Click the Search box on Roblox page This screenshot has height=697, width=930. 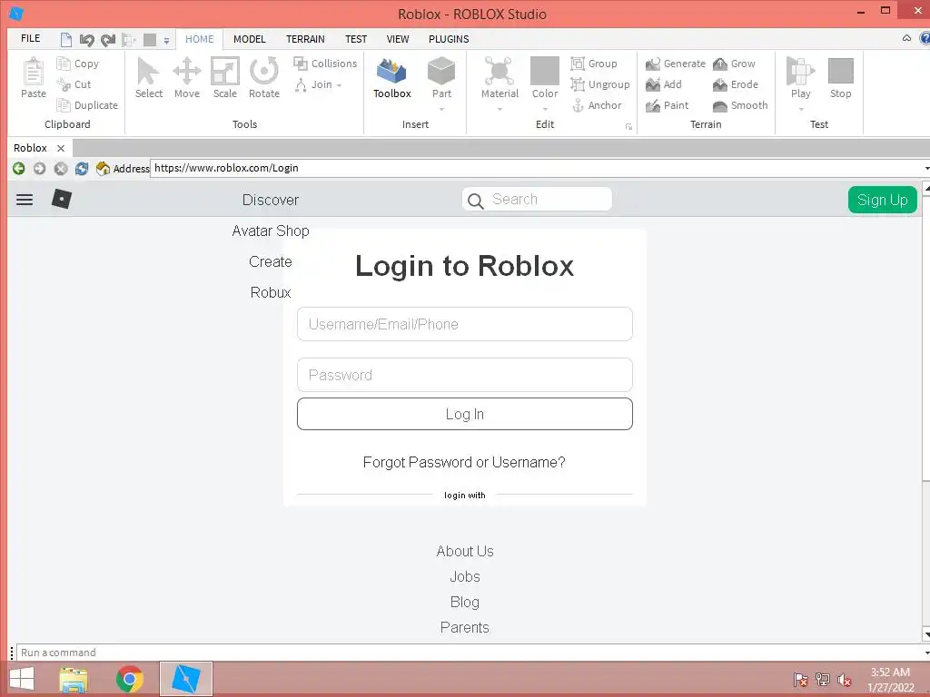537,199
